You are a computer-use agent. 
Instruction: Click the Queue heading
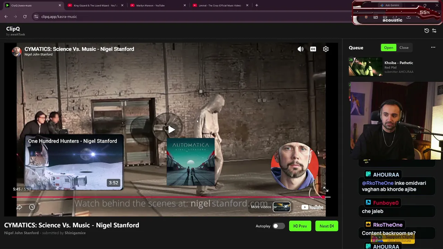pyautogui.click(x=356, y=48)
